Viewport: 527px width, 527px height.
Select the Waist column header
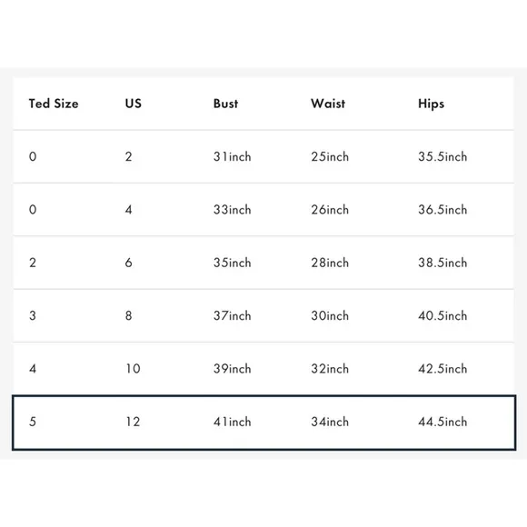[x=328, y=104]
